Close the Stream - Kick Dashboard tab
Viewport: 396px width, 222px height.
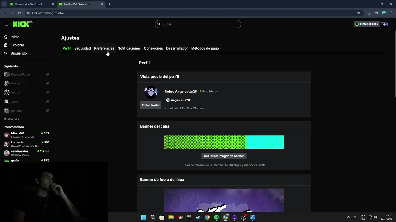52,4
